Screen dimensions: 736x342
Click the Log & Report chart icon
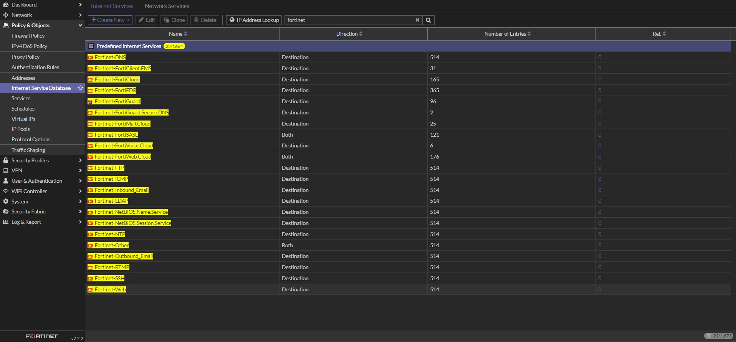pos(6,222)
